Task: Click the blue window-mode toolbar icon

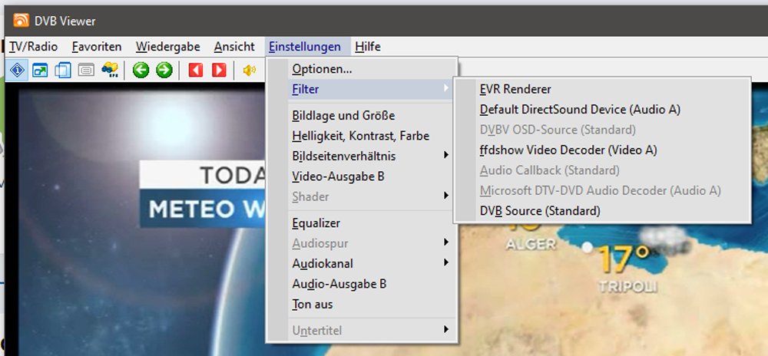Action: (x=63, y=71)
